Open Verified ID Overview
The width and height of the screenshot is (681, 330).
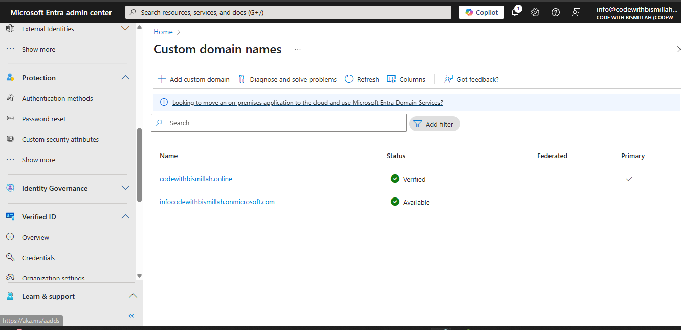coord(36,237)
